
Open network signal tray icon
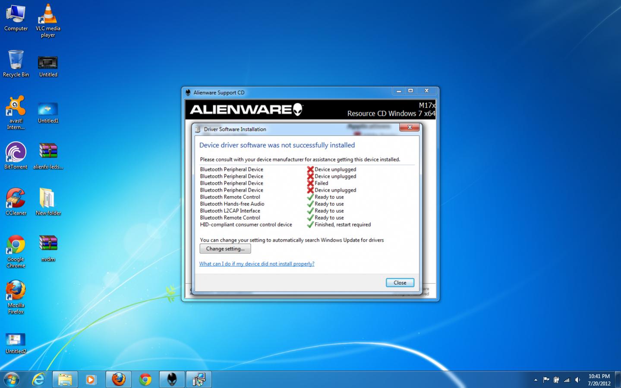tap(567, 380)
